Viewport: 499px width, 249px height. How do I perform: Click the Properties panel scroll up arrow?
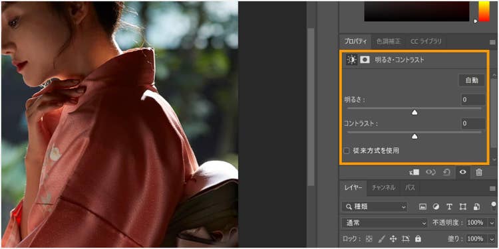click(x=494, y=76)
